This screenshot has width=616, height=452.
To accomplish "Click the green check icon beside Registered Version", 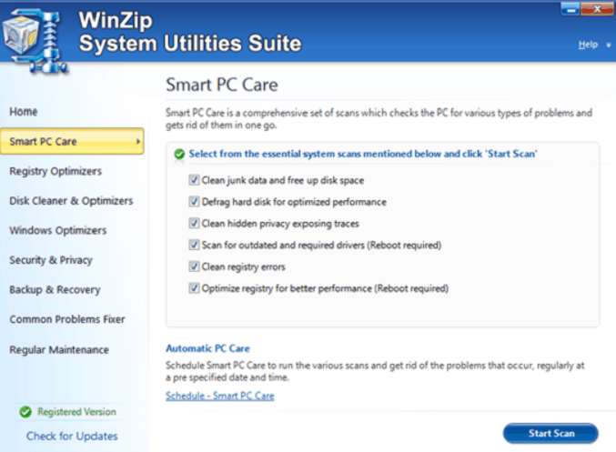I will [x=25, y=412].
